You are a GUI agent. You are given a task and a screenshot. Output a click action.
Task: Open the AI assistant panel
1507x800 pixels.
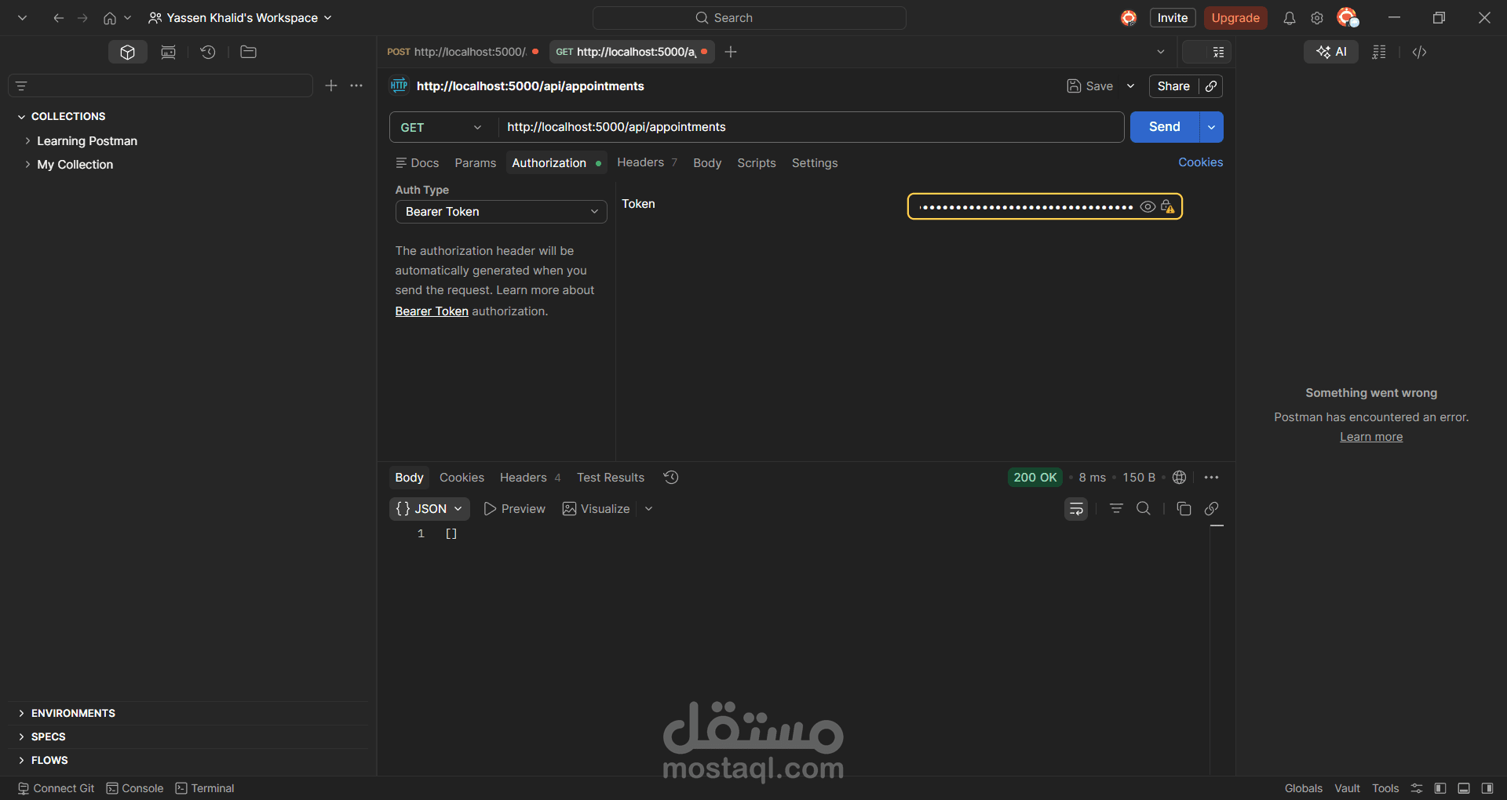pos(1331,52)
